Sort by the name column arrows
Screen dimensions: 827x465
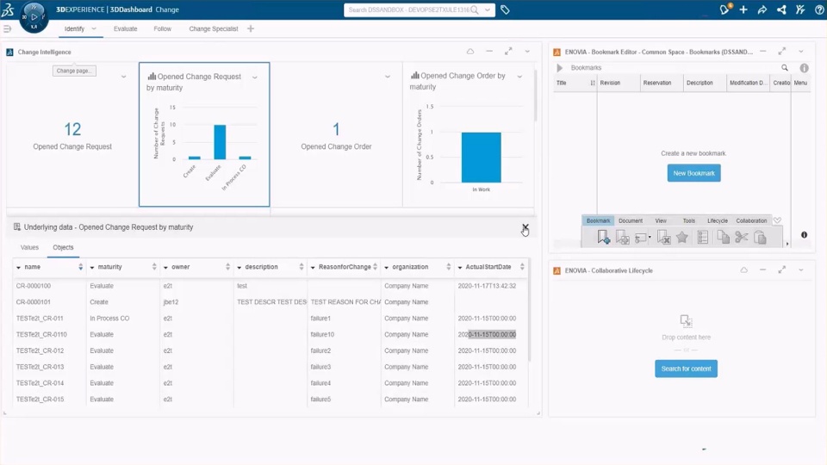tap(81, 267)
